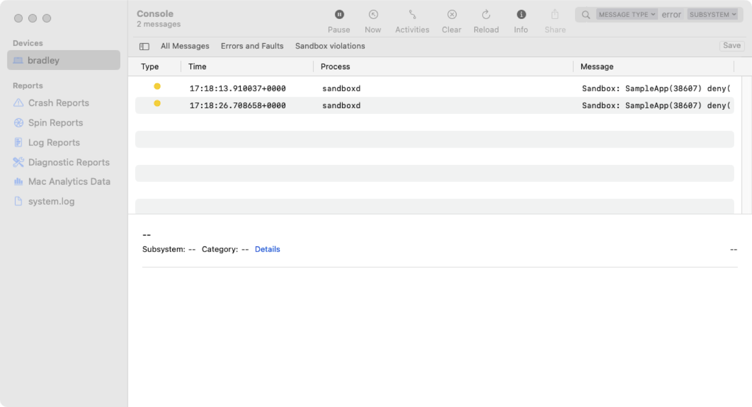Open the MESSAGE TYPE filter dropdown

pyautogui.click(x=627, y=14)
